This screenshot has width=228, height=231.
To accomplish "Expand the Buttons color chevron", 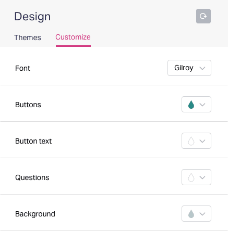I will coord(202,105).
